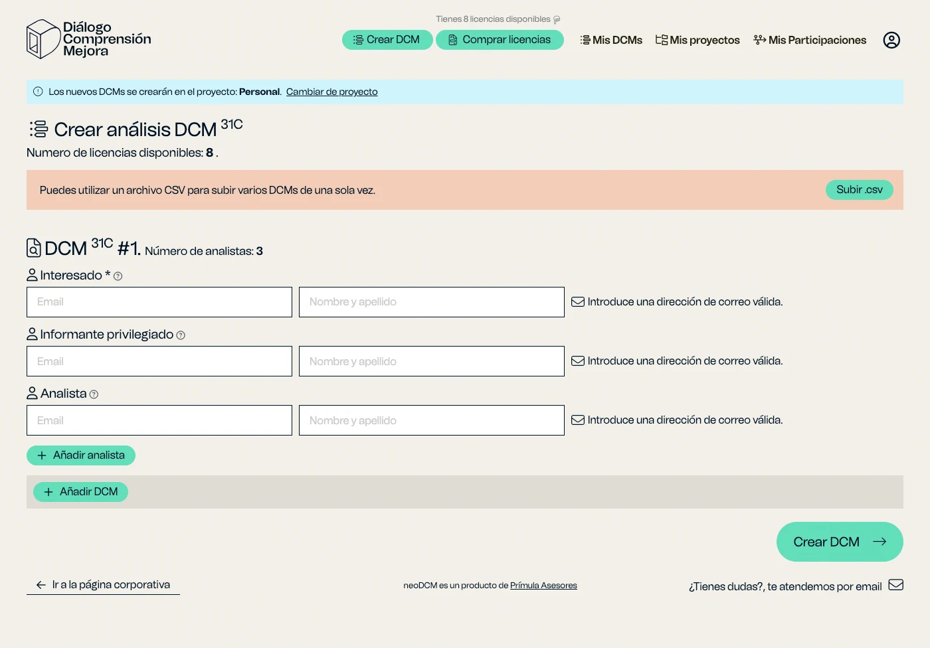Click the document icon beside DCM 31C #1
Viewport: 930px width, 648px height.
point(34,248)
